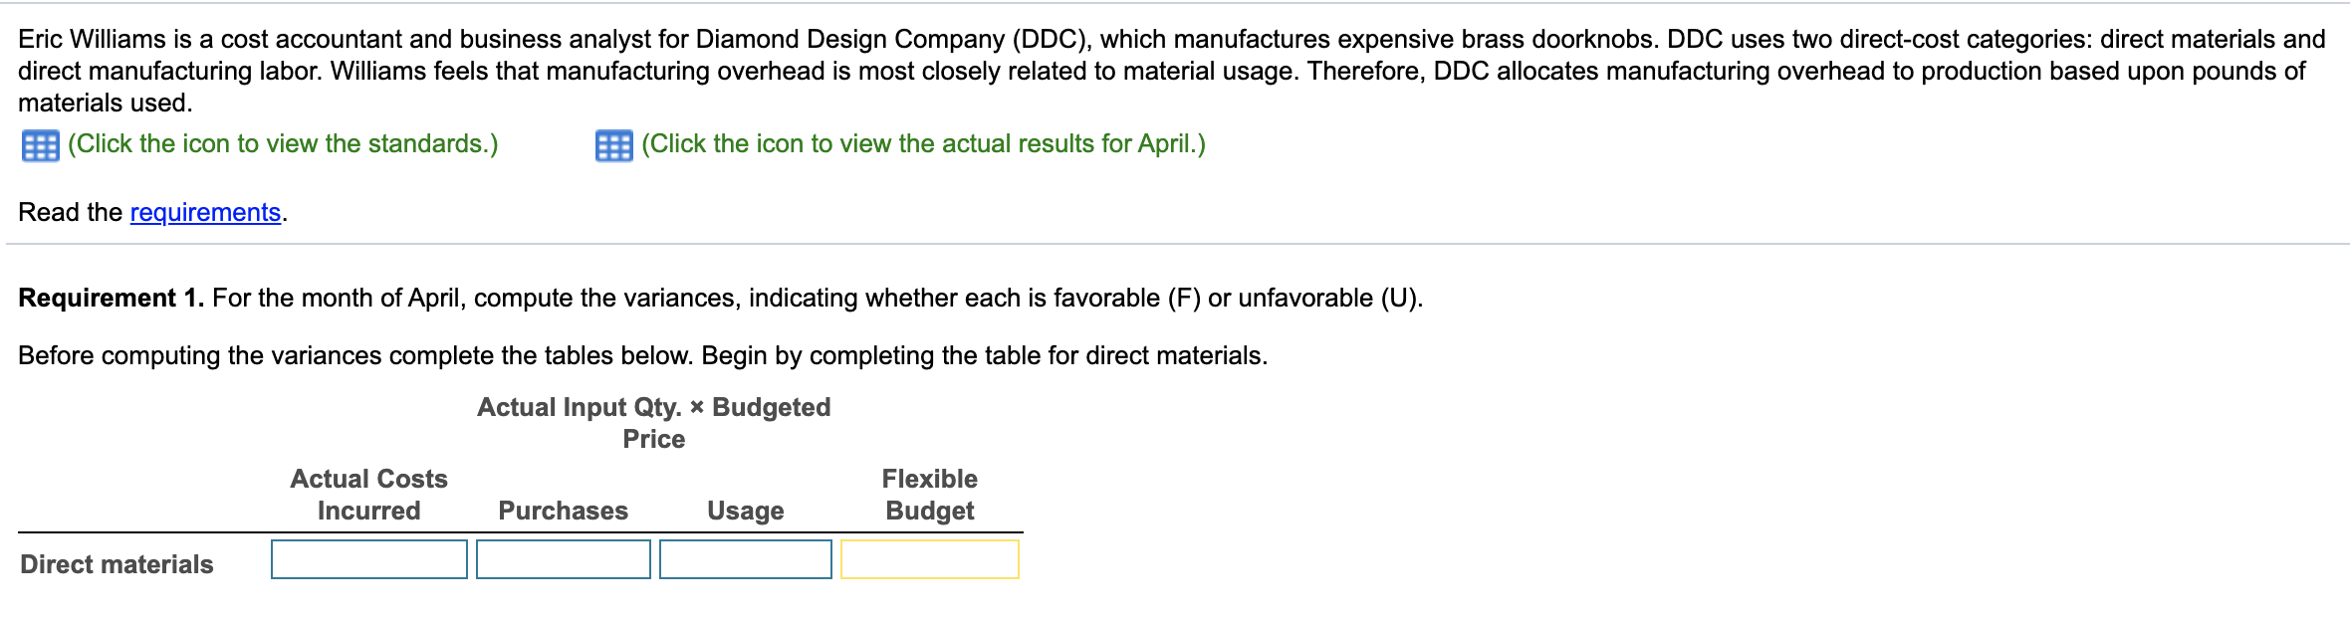Open the requirements hyperlink

[x=205, y=212]
